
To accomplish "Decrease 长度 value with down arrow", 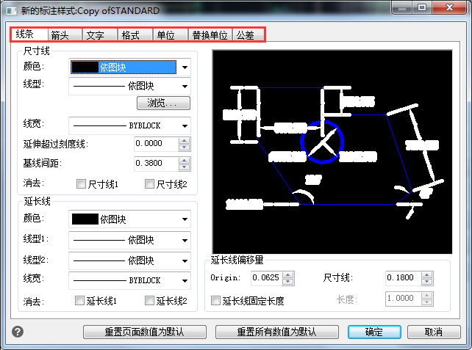I will [x=427, y=302].
